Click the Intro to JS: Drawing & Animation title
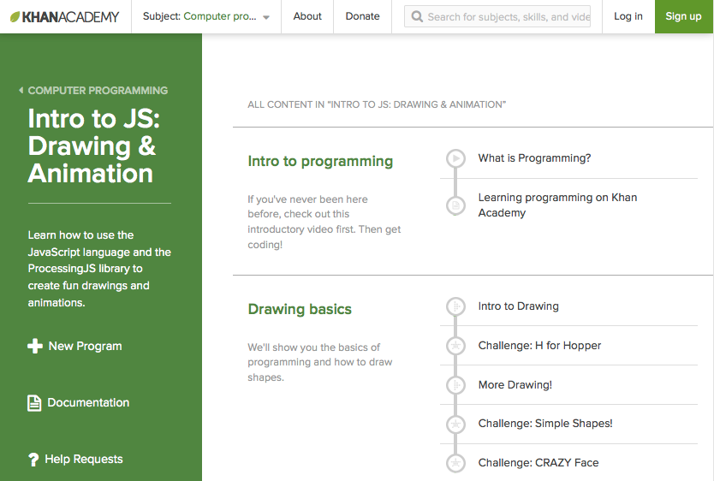Viewport: 714px width, 481px height. 94,146
